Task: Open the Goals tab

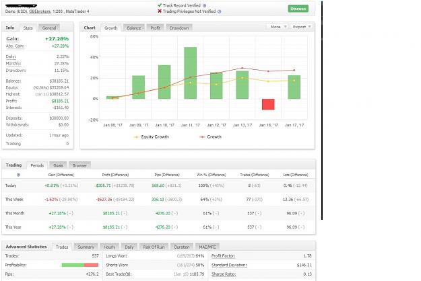Action: [58, 165]
